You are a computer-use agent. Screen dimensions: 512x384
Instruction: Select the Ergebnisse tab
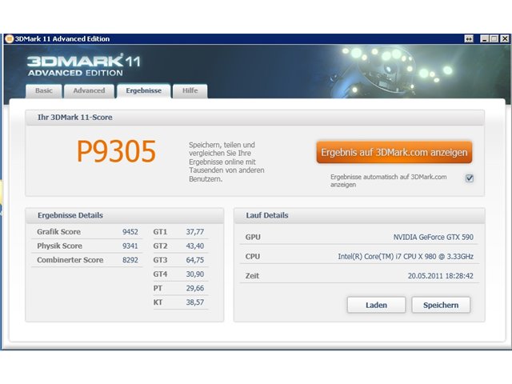[x=144, y=90]
